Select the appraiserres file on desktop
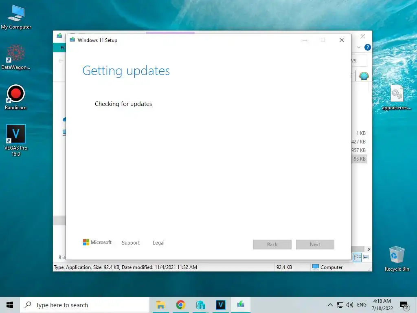 pyautogui.click(x=397, y=97)
